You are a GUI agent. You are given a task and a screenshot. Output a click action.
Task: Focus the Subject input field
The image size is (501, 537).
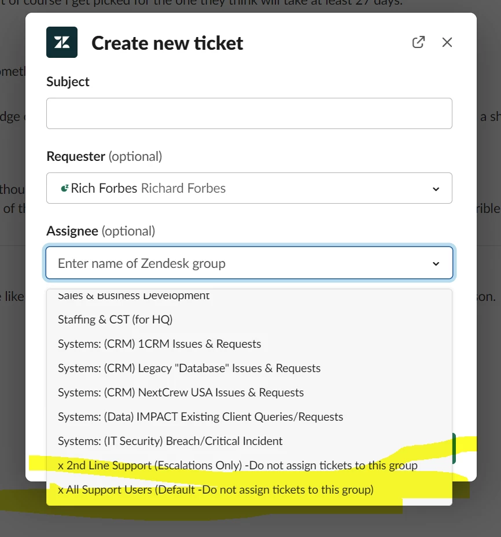click(249, 113)
